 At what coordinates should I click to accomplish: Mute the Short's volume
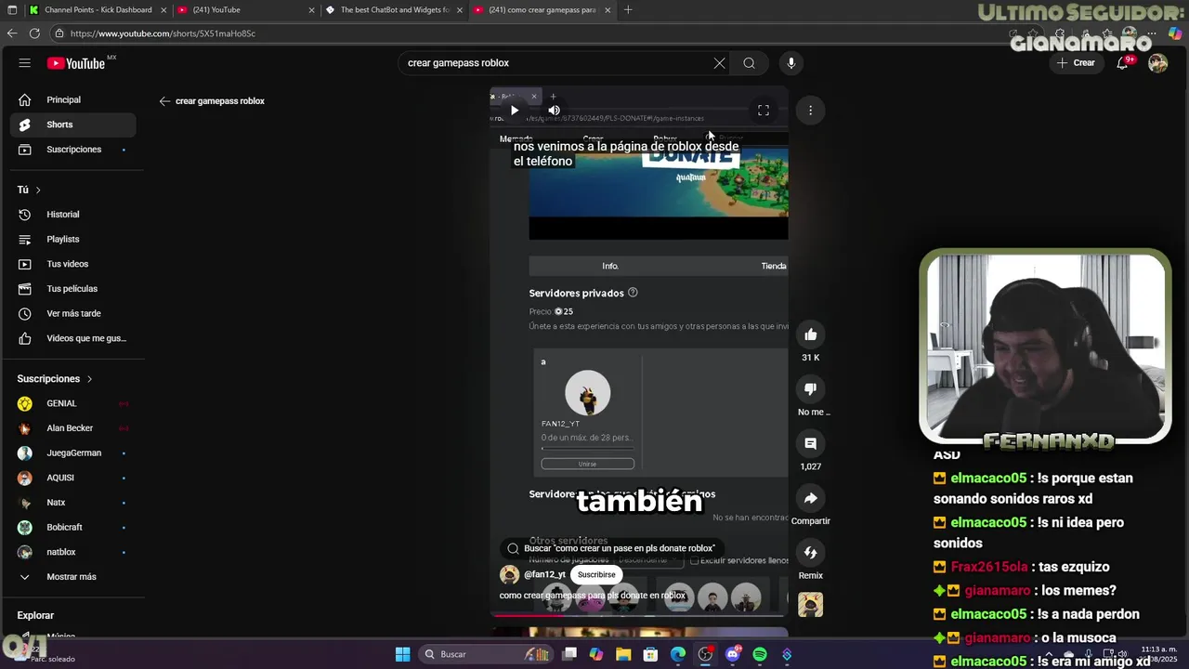click(555, 111)
